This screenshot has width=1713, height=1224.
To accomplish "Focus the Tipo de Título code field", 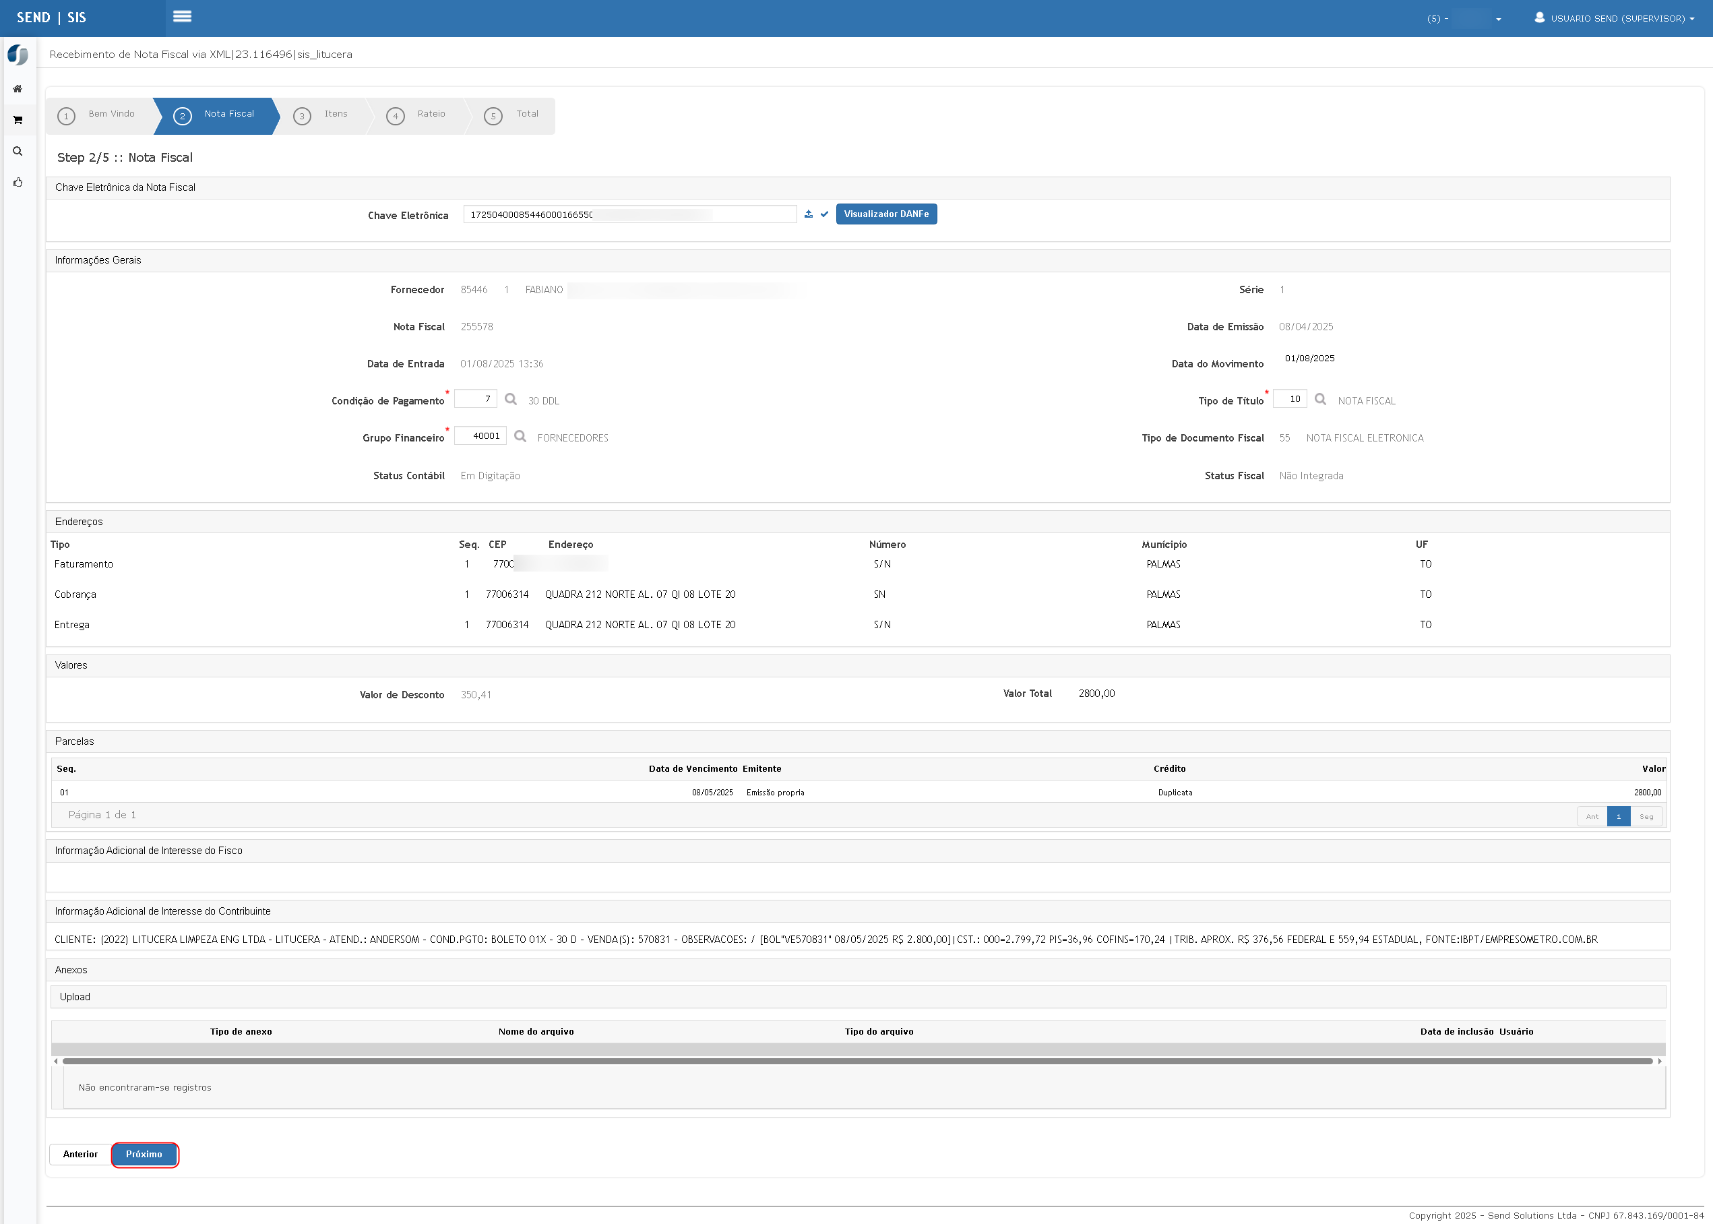I will click(1289, 399).
